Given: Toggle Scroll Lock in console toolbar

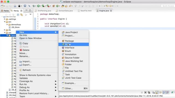Looking at the screenshot, I should (157, 93).
